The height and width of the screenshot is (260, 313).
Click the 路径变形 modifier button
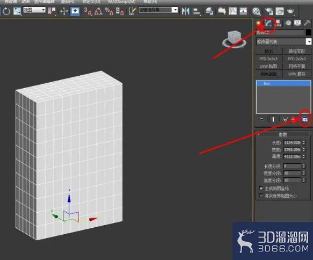pyautogui.click(x=297, y=52)
